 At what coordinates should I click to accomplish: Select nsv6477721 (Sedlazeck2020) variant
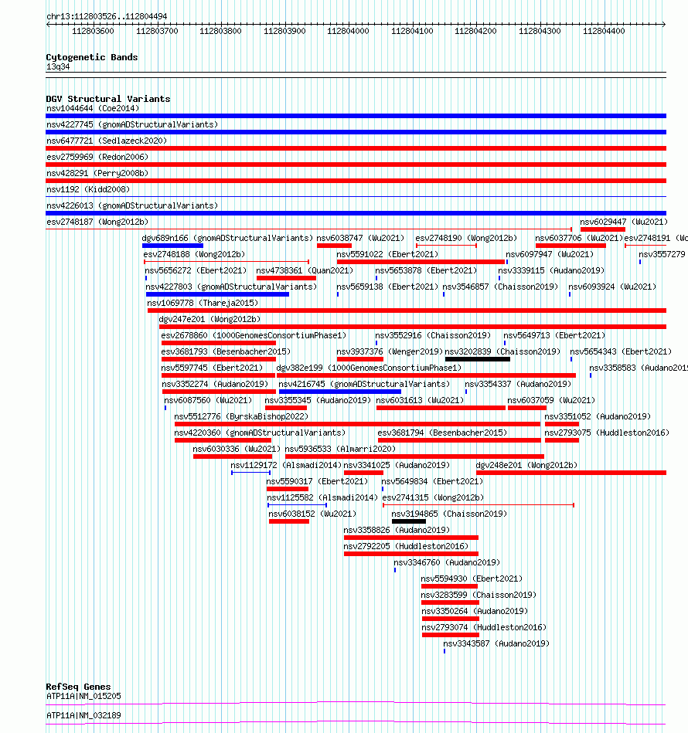[x=107, y=141]
